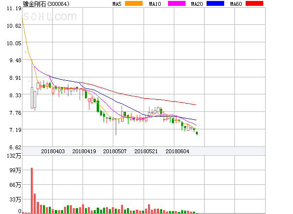Click the 7.19 price axis label
The height and width of the screenshot is (214, 293).
[15, 130]
